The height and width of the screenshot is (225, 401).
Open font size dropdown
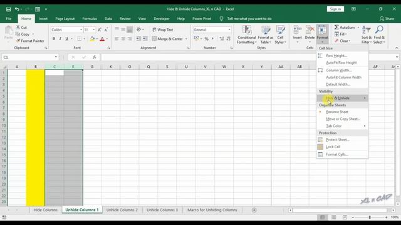(x=93, y=30)
